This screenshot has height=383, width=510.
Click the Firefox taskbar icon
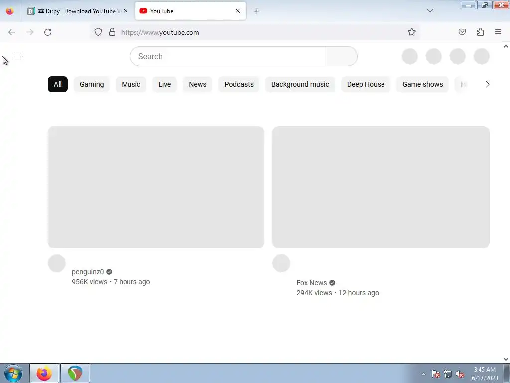(x=44, y=373)
